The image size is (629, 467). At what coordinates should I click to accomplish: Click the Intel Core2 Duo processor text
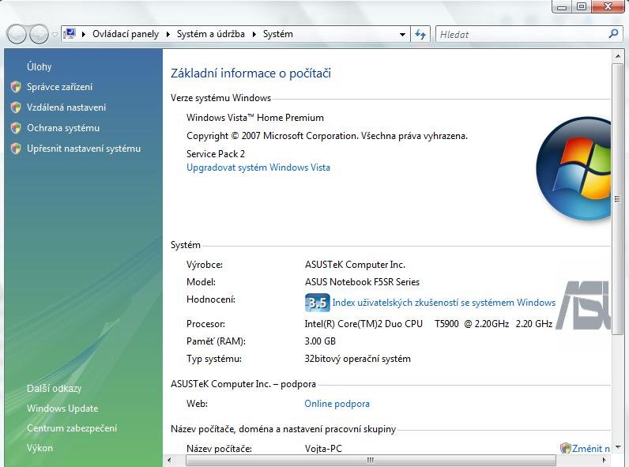(x=428, y=324)
